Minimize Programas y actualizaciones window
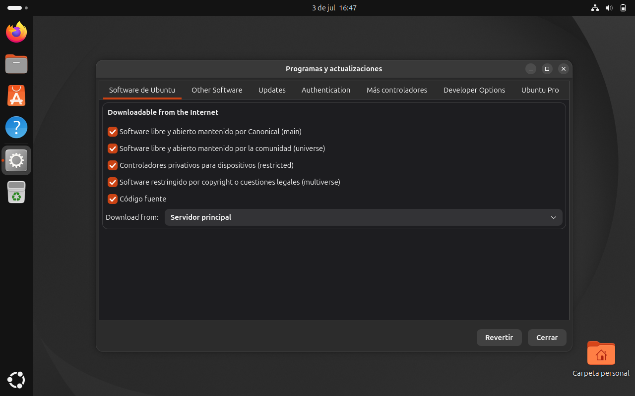 coord(531,69)
